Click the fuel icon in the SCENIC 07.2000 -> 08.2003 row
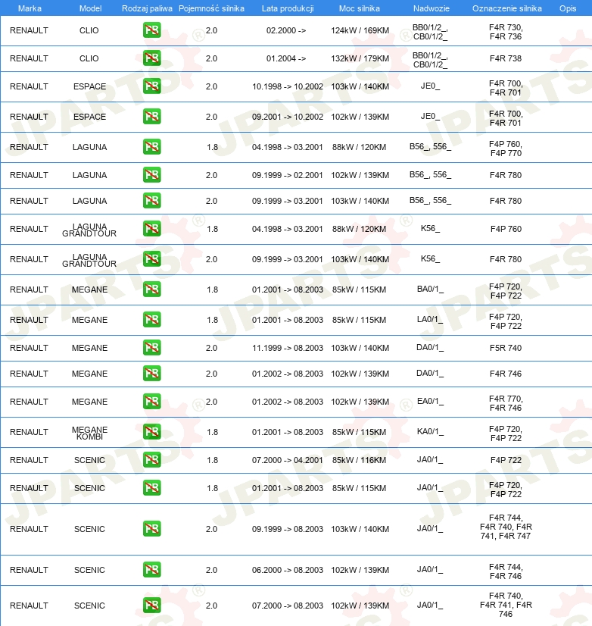The image size is (592, 626). (151, 606)
